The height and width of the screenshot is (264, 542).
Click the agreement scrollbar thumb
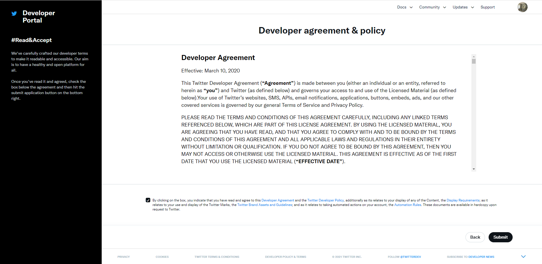click(x=474, y=61)
